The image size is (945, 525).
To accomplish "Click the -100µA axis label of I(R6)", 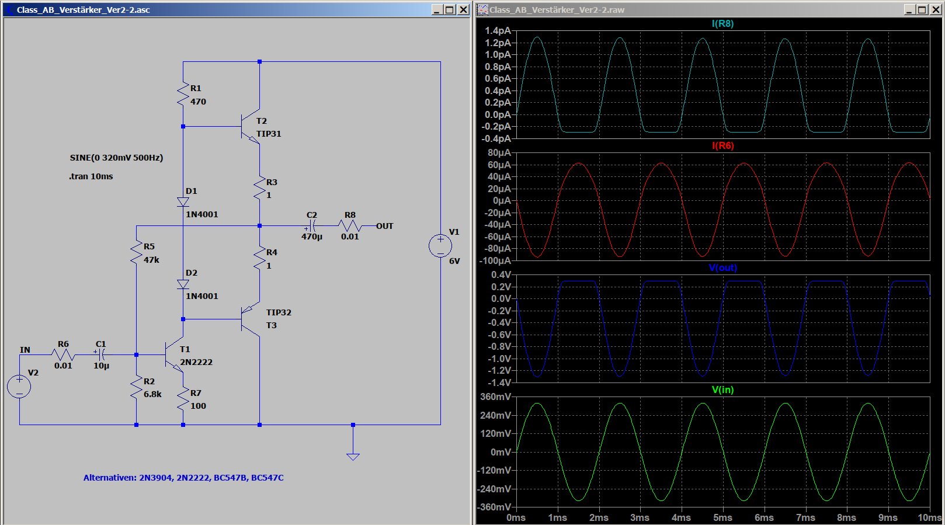I will [x=495, y=260].
